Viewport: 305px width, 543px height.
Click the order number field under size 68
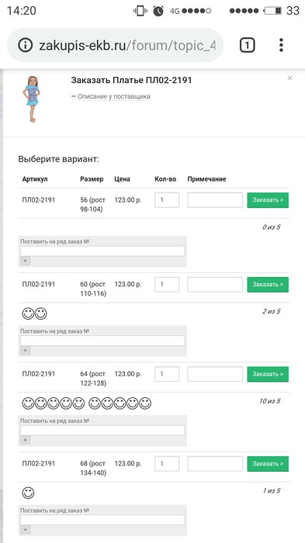(x=102, y=520)
